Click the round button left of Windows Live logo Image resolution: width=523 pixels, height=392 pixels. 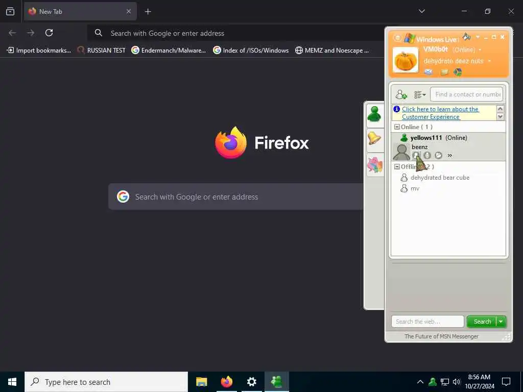[x=397, y=38]
